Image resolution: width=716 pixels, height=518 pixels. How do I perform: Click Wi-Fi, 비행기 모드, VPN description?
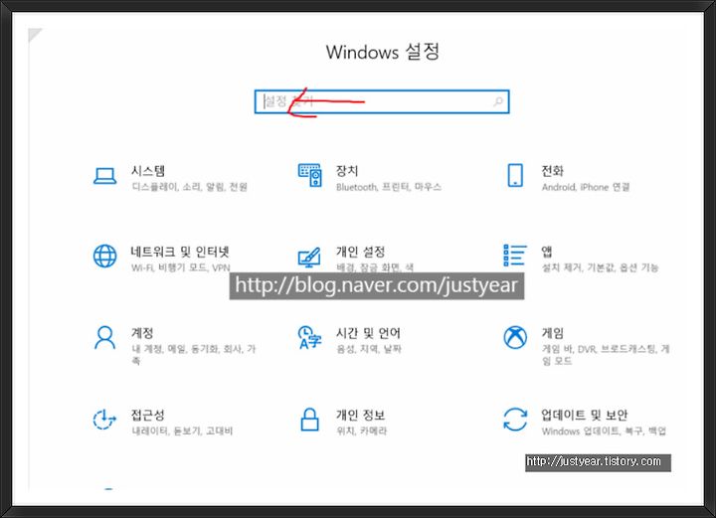[181, 267]
